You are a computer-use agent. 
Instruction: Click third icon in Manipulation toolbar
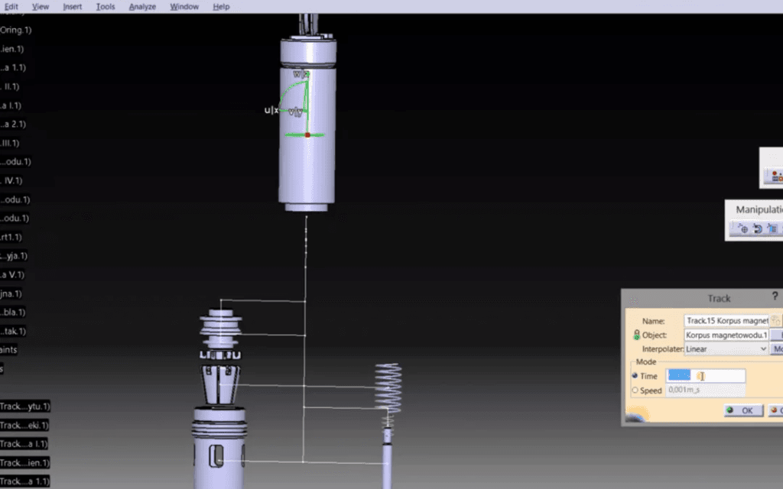[772, 228]
